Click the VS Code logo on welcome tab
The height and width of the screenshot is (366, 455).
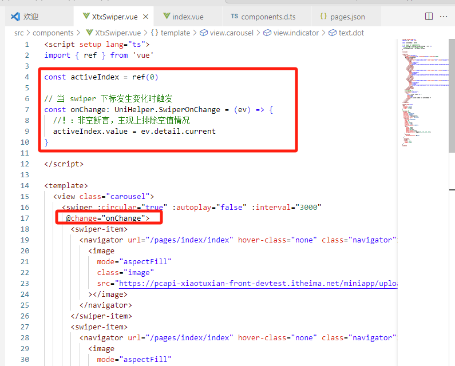pyautogui.click(x=15, y=17)
